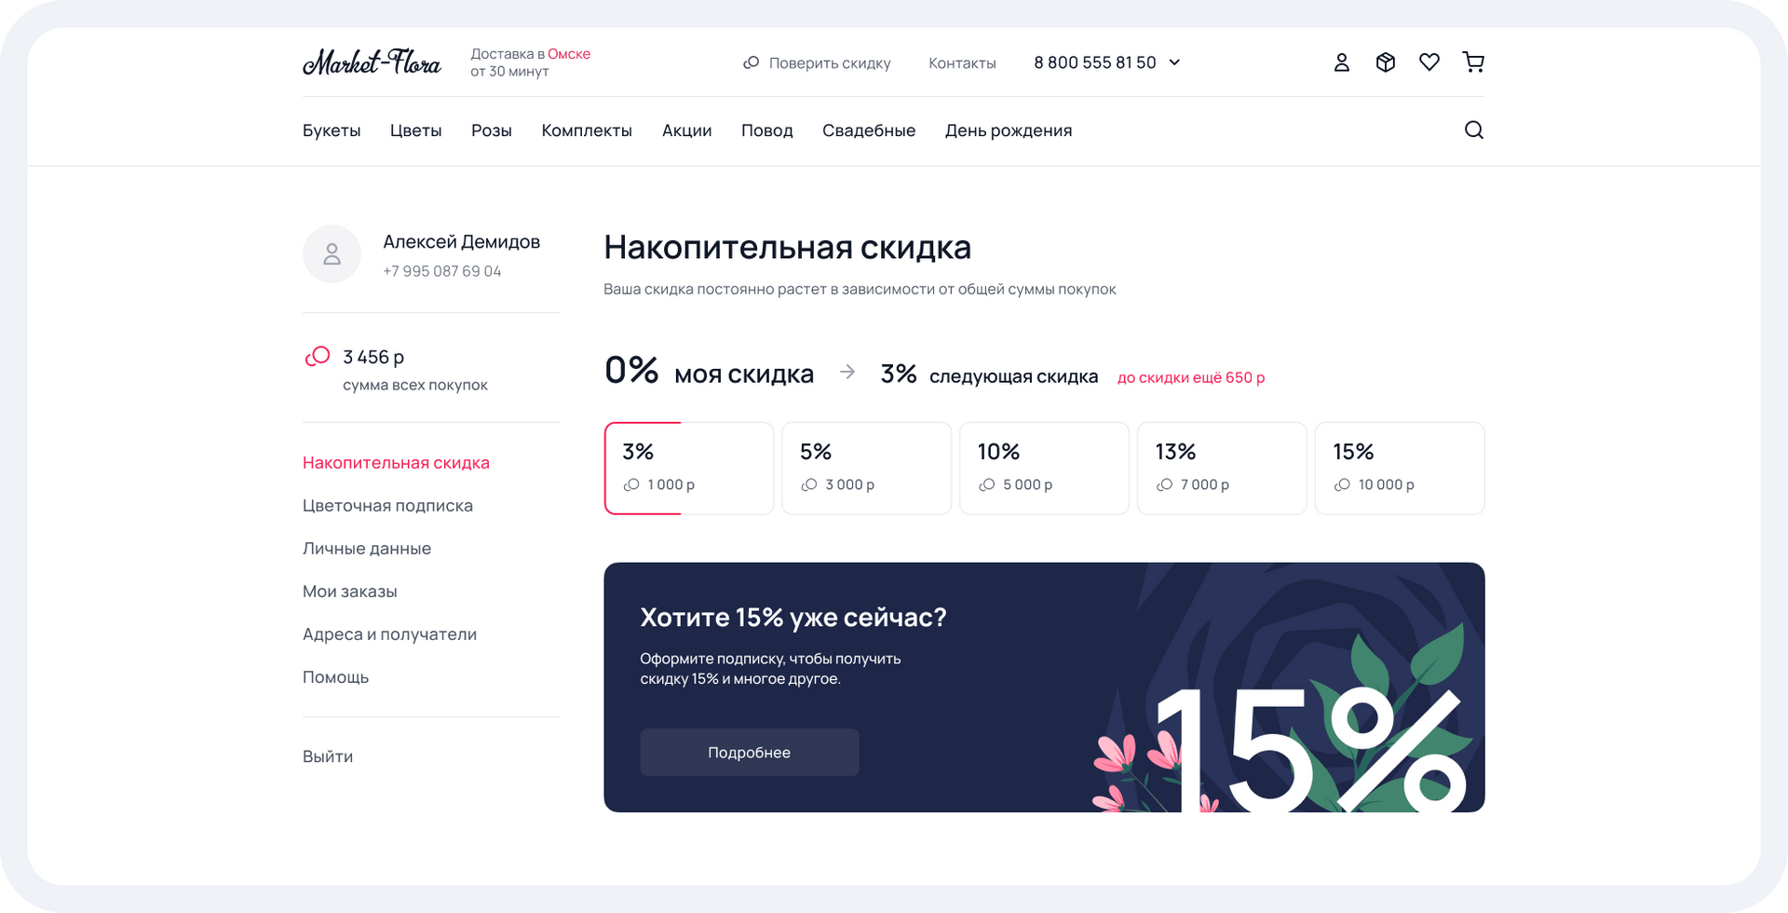Change delivery city Омске
The image size is (1788, 913).
569,54
